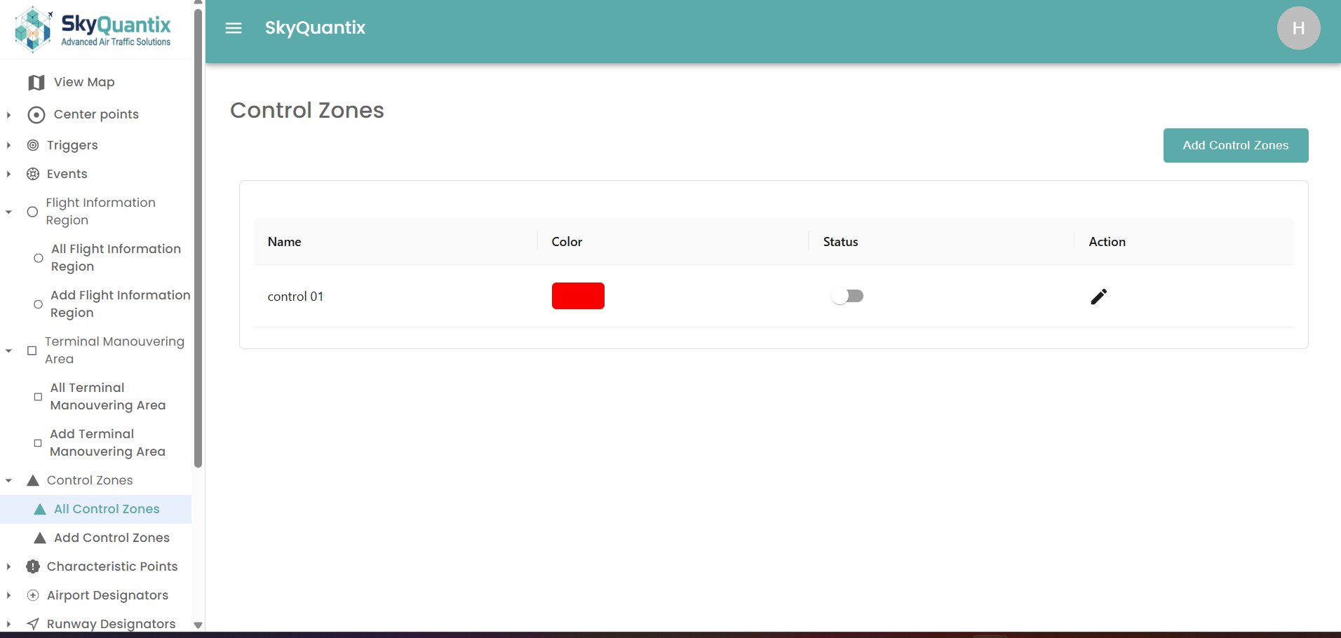The height and width of the screenshot is (638, 1341).
Task: Toggle the status switch for control 01
Action: (847, 297)
